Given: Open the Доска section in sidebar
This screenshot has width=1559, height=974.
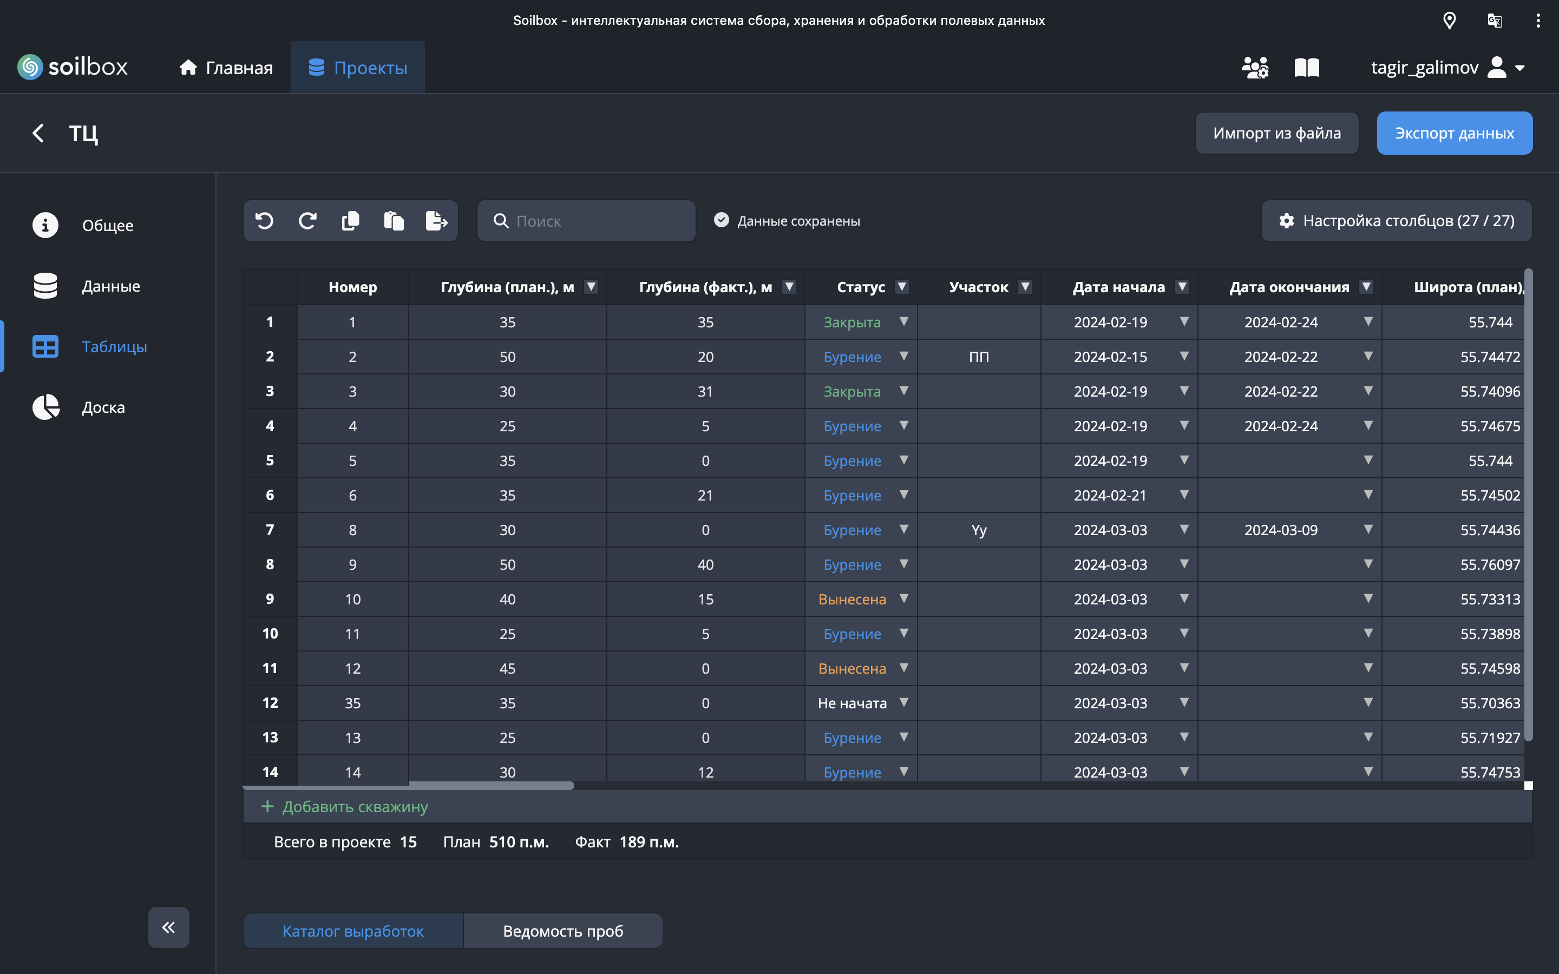Looking at the screenshot, I should pyautogui.click(x=103, y=407).
